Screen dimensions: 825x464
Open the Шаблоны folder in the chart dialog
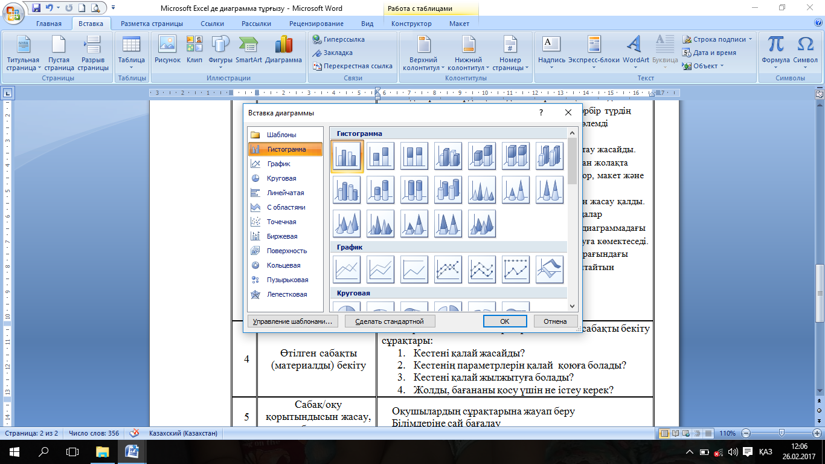(285, 135)
